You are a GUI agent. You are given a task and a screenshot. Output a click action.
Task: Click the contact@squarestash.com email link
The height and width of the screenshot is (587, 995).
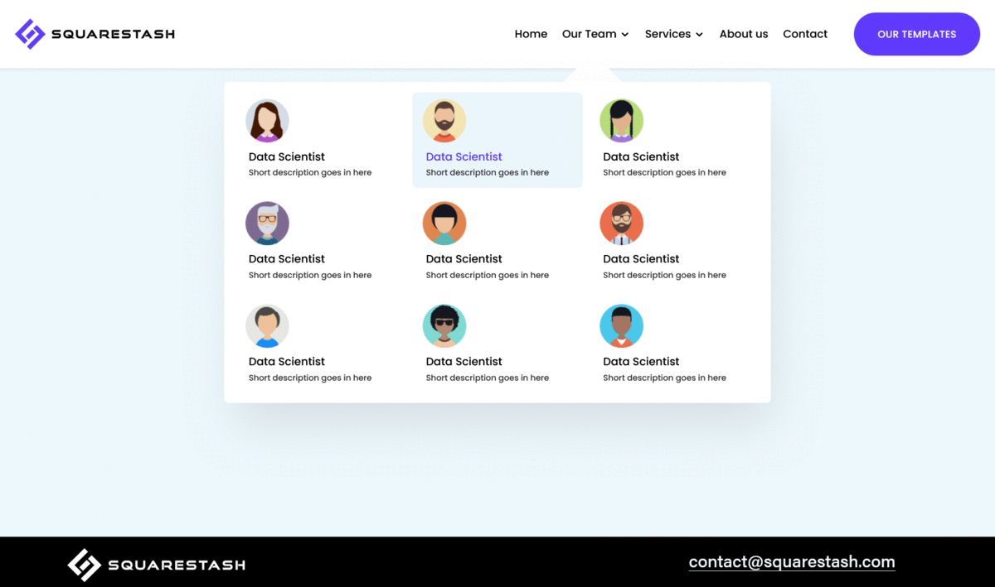tap(791, 562)
